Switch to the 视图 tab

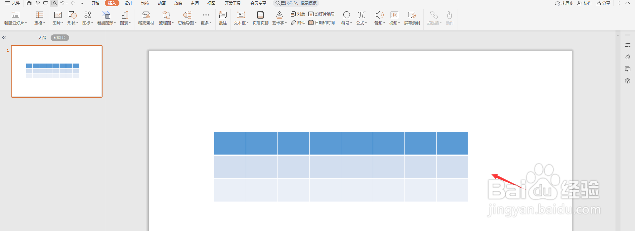211,3
